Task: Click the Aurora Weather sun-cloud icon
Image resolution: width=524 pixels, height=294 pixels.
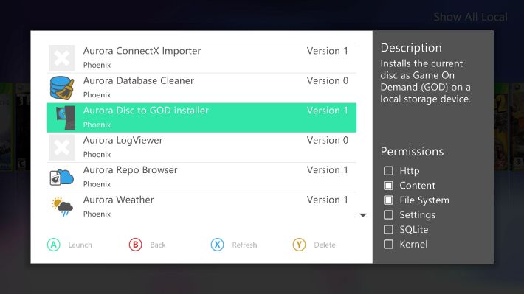Action: [62, 207]
